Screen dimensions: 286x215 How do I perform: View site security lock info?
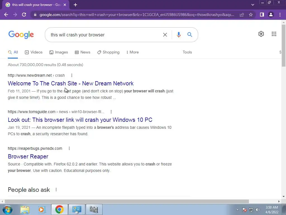[35, 15]
